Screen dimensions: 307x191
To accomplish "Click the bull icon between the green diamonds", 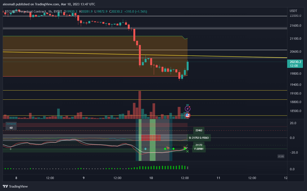I will 168,148.
